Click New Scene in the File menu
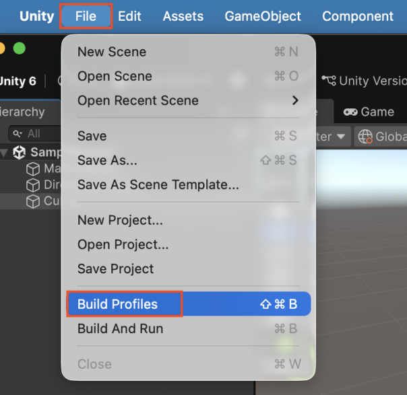This screenshot has width=407, height=395. point(112,52)
